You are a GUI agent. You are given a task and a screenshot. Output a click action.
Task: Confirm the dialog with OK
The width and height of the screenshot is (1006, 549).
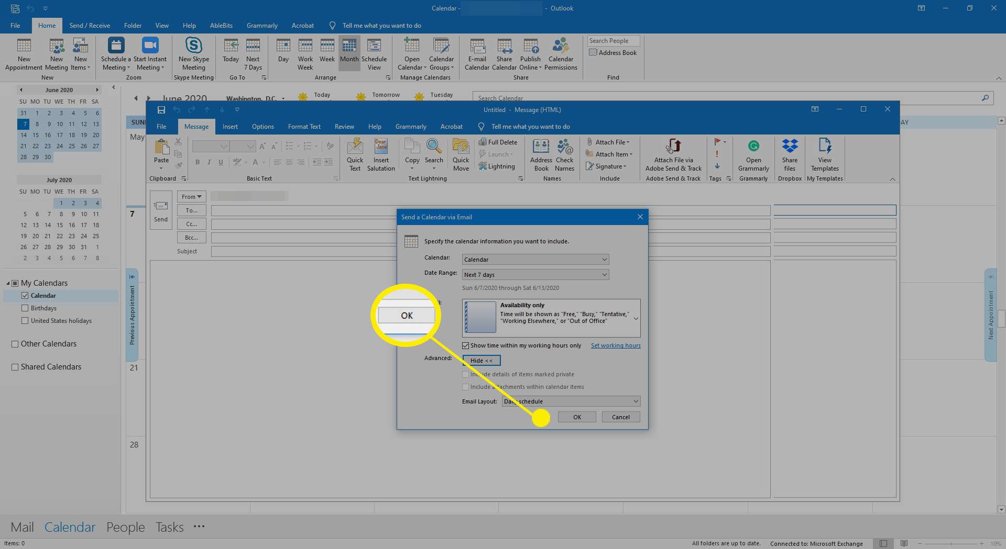click(x=577, y=417)
